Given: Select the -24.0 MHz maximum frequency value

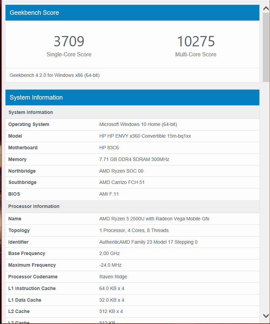Looking at the screenshot, I should point(110,265).
